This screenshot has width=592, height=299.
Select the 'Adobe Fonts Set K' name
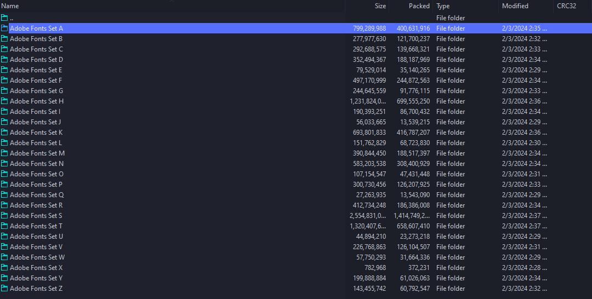36,133
